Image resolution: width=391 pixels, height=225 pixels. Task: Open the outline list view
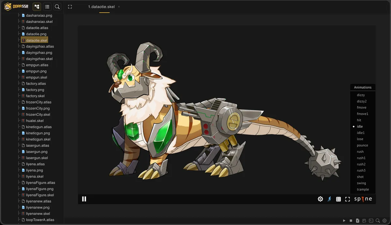click(x=47, y=7)
